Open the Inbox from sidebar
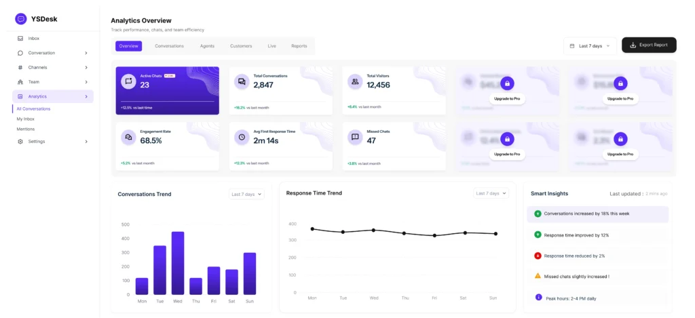The height and width of the screenshot is (318, 695). [x=33, y=38]
